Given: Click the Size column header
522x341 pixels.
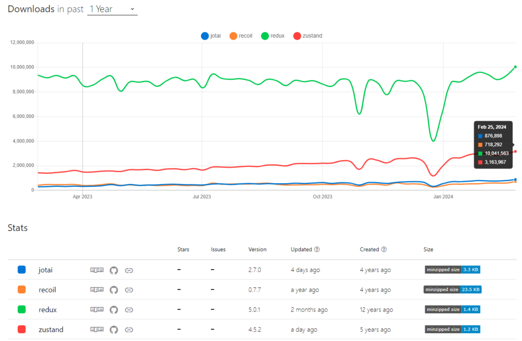Looking at the screenshot, I should [428, 249].
